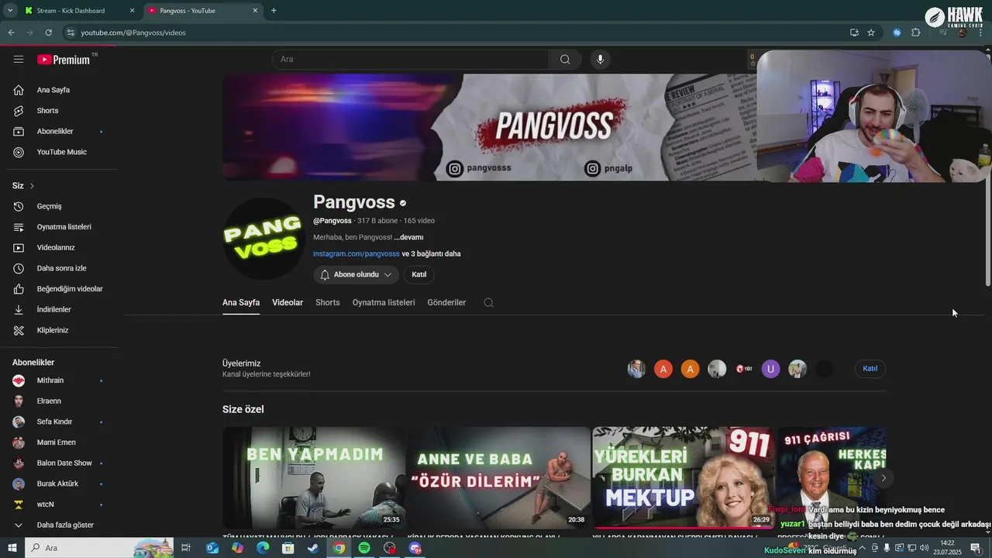The height and width of the screenshot is (558, 992).
Task: Switch to the Oynatma listeleri channel tab
Action: (x=384, y=303)
